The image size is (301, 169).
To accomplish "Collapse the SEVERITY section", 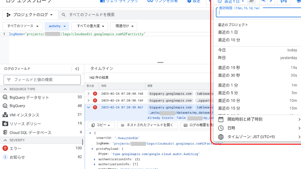I will pos(5,140).
